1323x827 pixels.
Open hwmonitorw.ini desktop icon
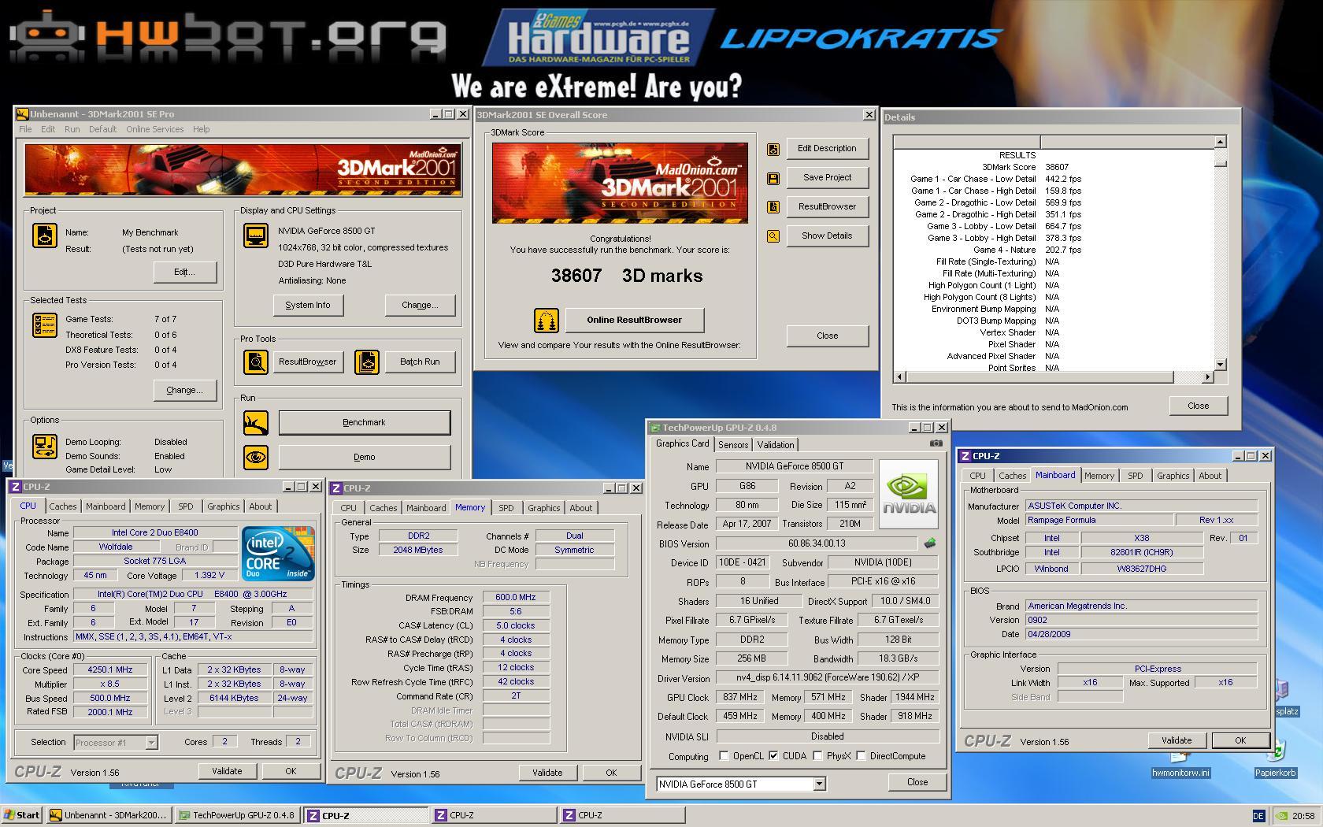tap(1180, 764)
